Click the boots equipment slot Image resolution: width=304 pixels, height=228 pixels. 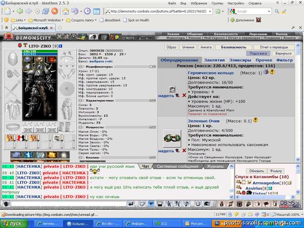67,127
